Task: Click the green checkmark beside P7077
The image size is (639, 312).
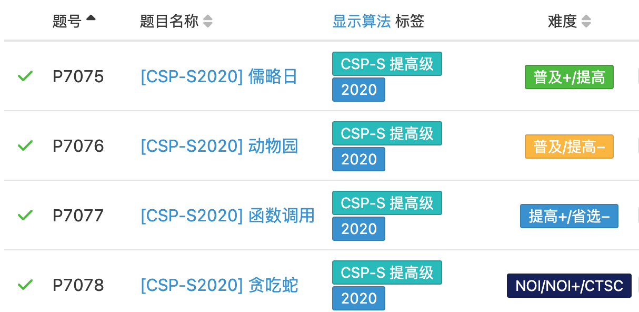Action: (25, 216)
